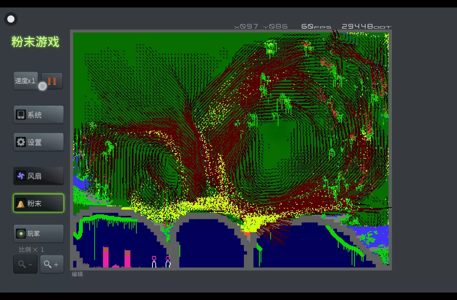
Task: Open 设置 settings with the gear icon
Action: pos(39,142)
